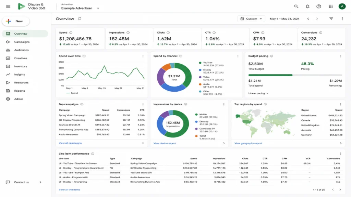351x197 pixels.
Task: Expand the Contact us arrow
Action: tap(40, 182)
